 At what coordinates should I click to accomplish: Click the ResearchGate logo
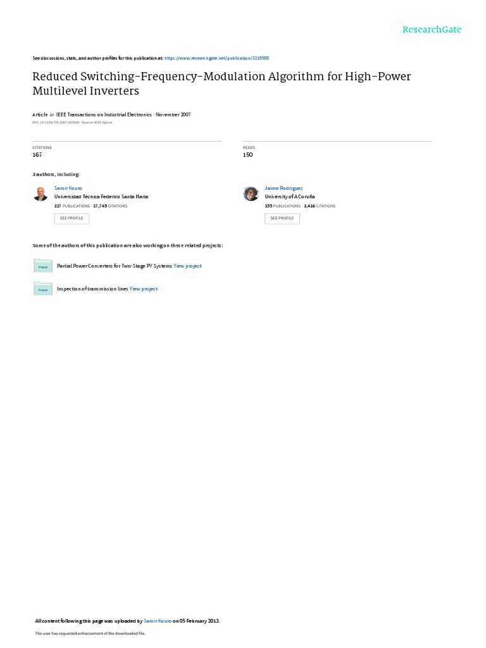[432, 29]
